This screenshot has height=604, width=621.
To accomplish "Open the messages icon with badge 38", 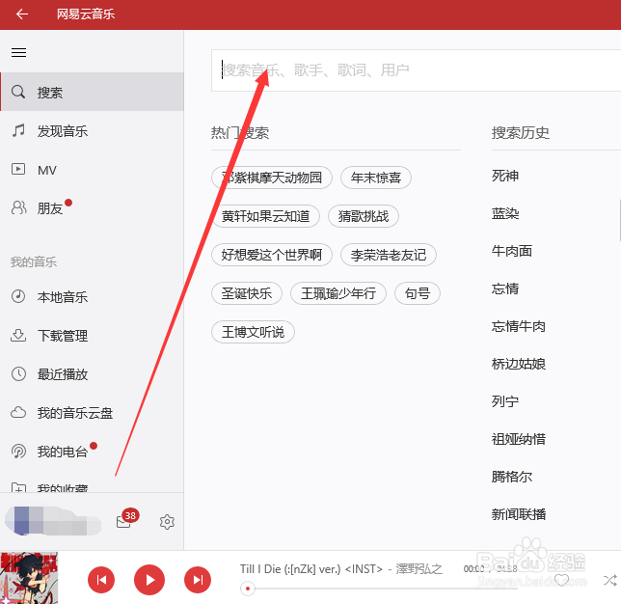I will 126,518.
